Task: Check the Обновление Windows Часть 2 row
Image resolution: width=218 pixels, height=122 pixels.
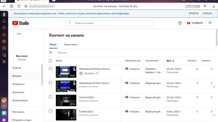Action: click(x=50, y=68)
